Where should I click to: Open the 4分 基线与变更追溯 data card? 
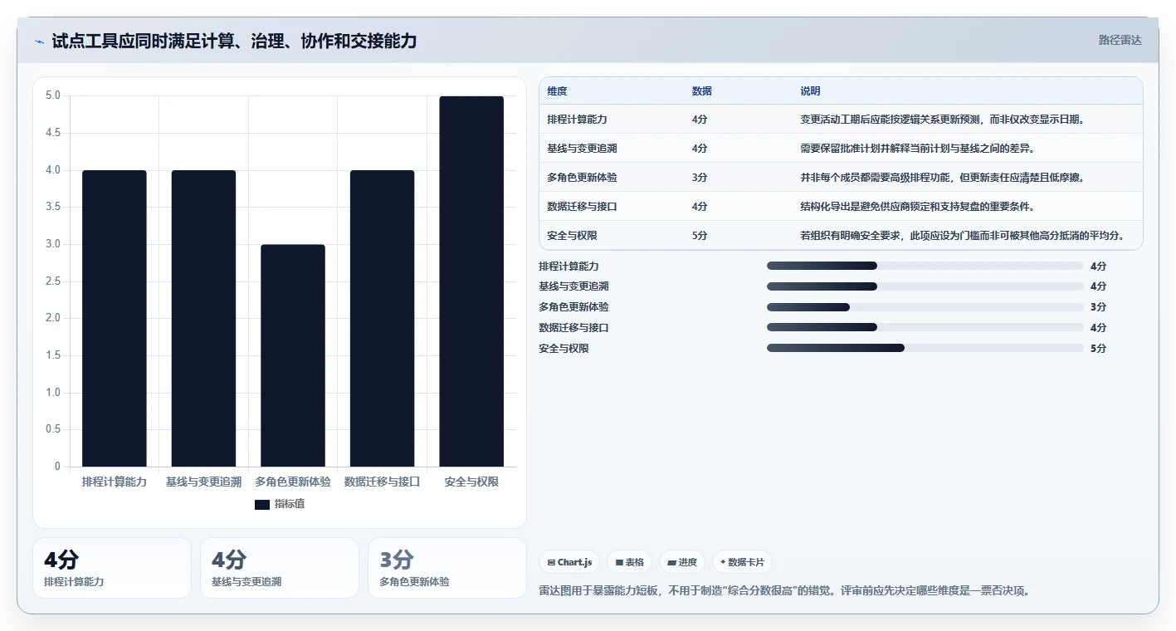280,568
